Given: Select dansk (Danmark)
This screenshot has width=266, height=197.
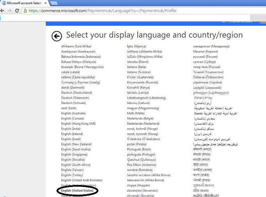Looking at the screenshot, I should click(72, 87).
